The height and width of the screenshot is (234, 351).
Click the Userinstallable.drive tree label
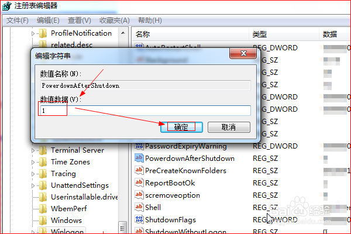coord(84,197)
